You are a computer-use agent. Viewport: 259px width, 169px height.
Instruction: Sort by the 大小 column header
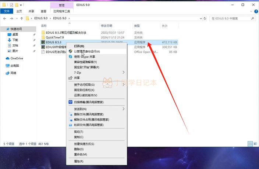[x=164, y=26]
